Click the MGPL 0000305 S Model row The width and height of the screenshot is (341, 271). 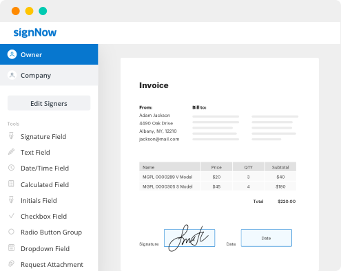click(x=218, y=186)
